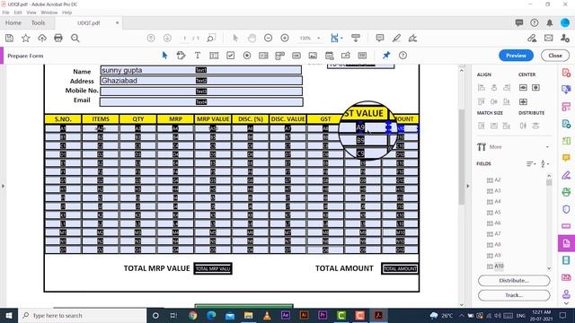Open the Fields sort order dropdown

tap(531, 163)
